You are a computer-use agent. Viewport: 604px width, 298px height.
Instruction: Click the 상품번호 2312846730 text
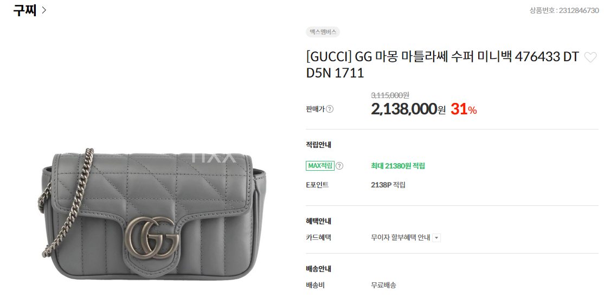click(x=564, y=10)
